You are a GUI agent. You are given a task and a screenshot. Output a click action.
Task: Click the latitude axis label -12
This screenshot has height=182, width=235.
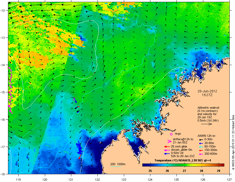point(3,10)
